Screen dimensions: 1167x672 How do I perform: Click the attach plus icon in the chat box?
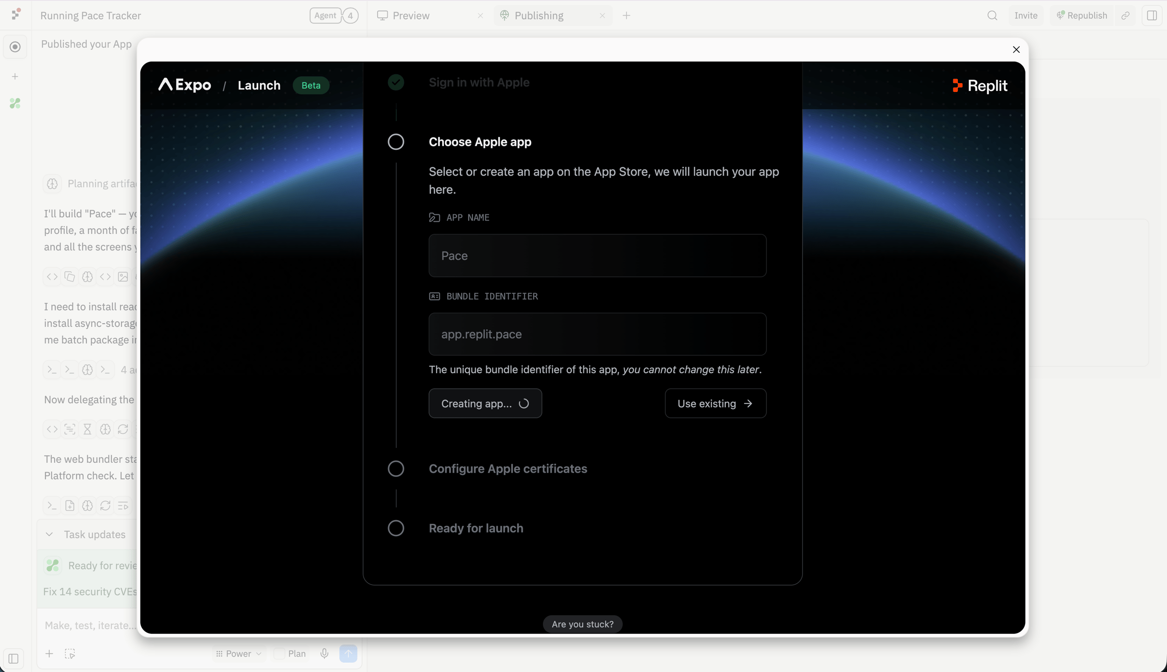49,653
